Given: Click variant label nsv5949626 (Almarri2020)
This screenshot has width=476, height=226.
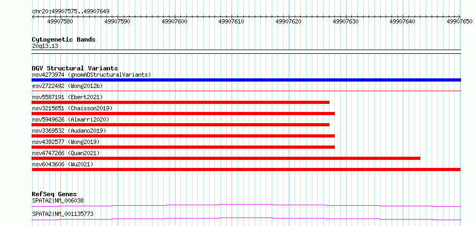Looking at the screenshot, I should (x=71, y=119).
